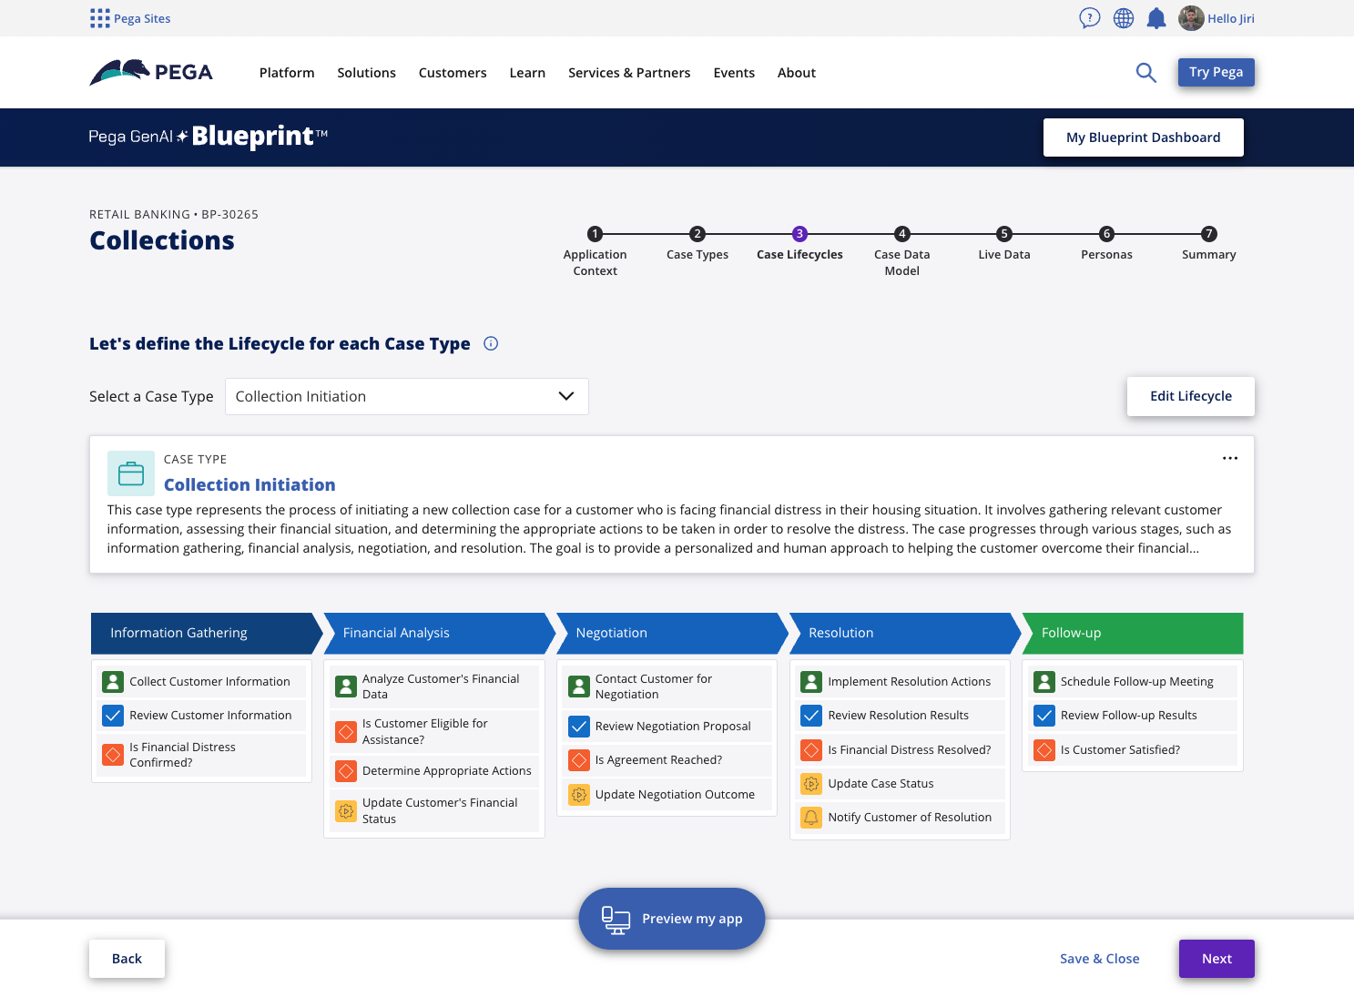
Task: Open the Pega Sites grid icon
Action: click(100, 18)
